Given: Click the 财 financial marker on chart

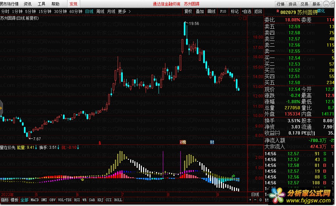Looking at the screenshot, I should pos(212,142).
